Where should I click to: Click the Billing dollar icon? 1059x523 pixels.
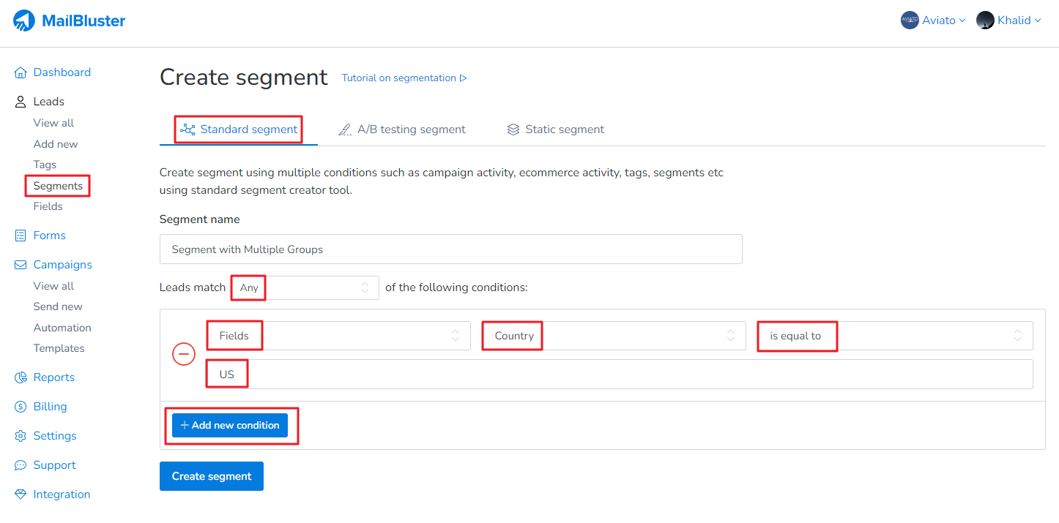click(20, 406)
